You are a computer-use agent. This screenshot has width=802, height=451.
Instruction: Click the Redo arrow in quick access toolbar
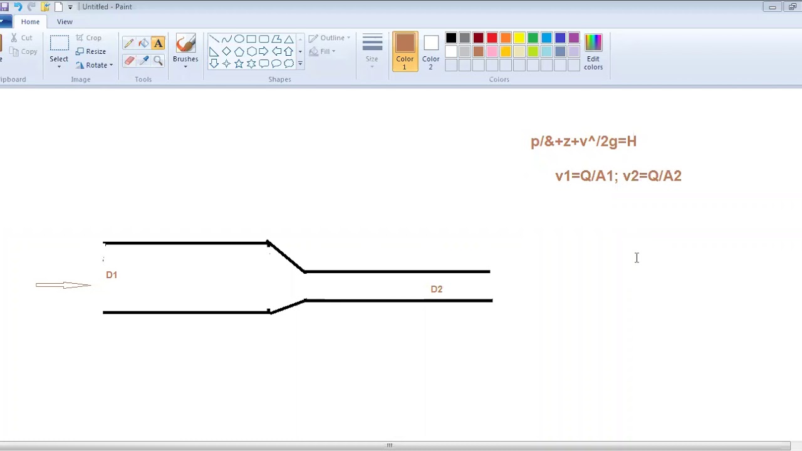coord(31,7)
